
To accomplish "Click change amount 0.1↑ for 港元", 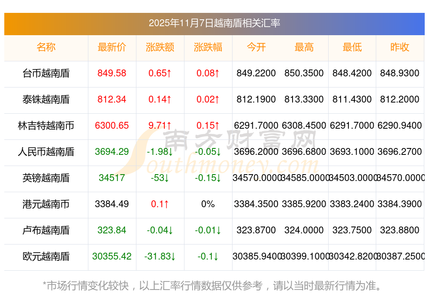I will pyautogui.click(x=160, y=204).
